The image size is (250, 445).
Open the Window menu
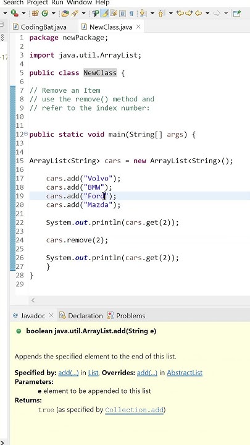coord(80,2)
